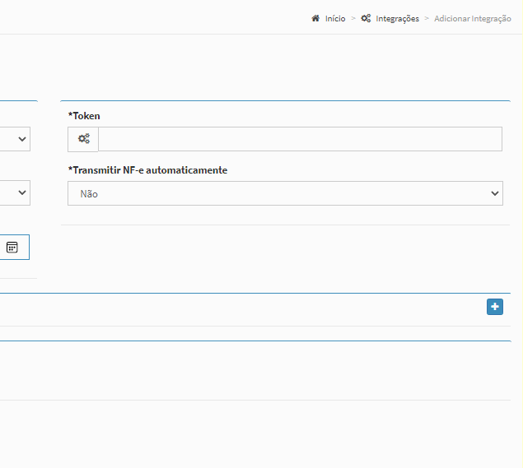523x468 pixels.
Task: Click the gears icon beside Integrações breadcrumb
Action: coord(366,18)
